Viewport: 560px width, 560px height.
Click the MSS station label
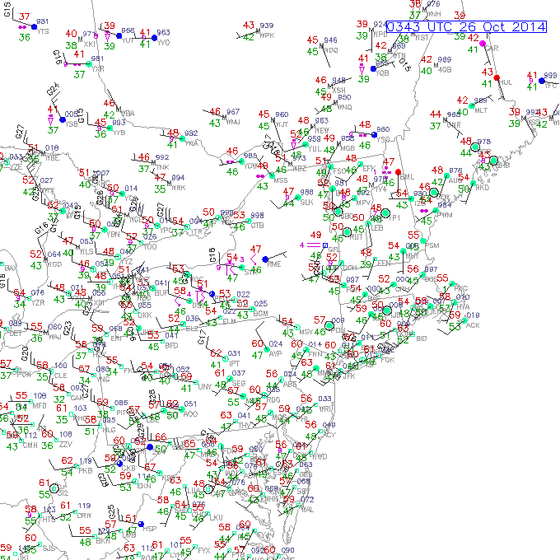pos(281,180)
